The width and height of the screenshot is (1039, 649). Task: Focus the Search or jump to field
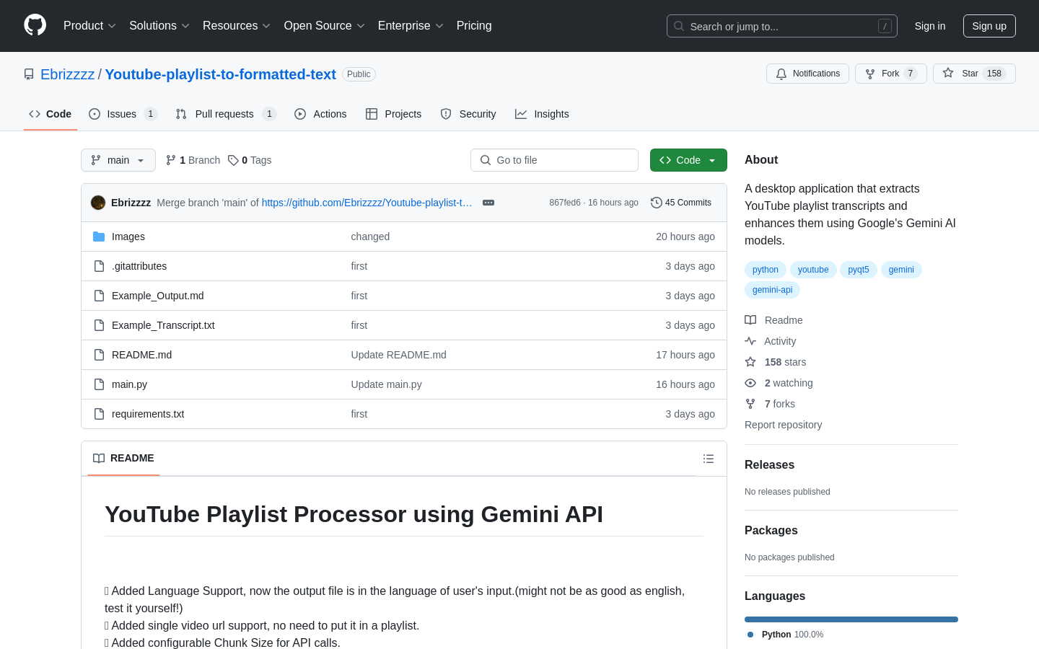(x=782, y=26)
